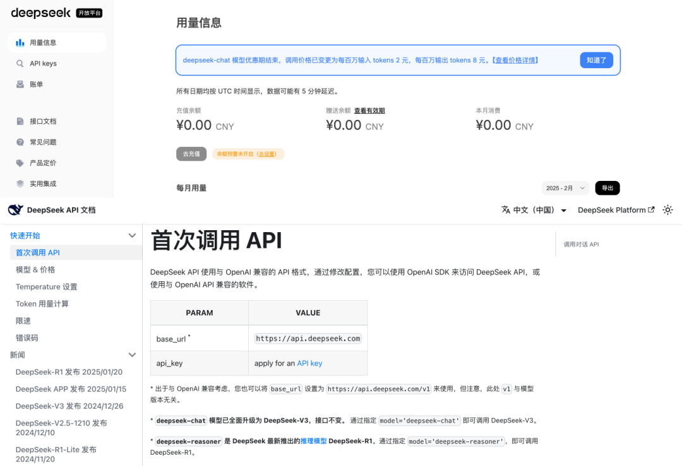Screen dimensions: 682x466
Task: Click the deepseek logo in platform header
Action: (40, 13)
